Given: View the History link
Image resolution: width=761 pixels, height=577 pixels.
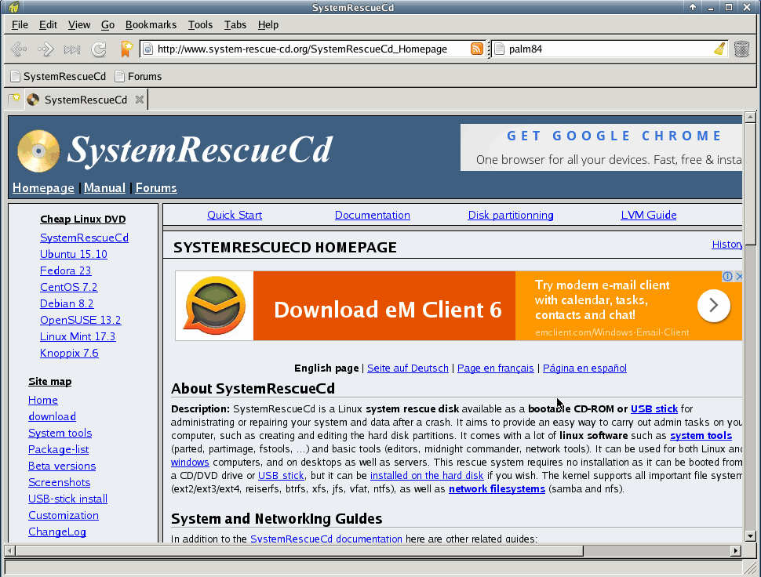Looking at the screenshot, I should click(x=726, y=244).
